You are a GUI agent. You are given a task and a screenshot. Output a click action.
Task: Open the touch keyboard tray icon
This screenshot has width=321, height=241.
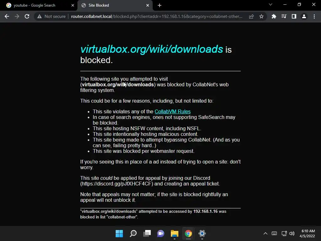[274, 233]
